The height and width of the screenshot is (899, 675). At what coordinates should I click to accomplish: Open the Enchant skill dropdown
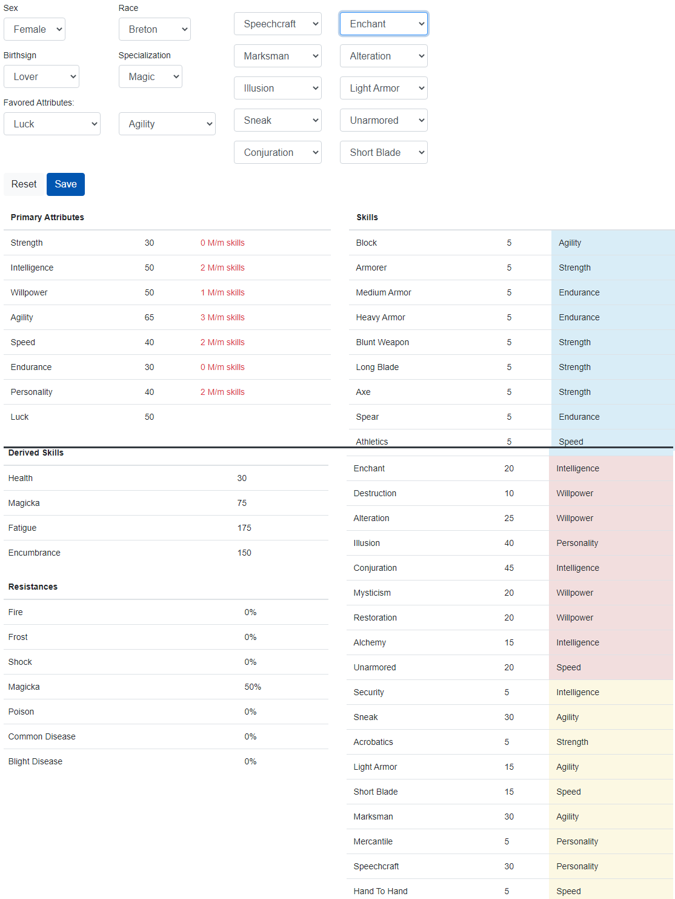click(x=384, y=24)
